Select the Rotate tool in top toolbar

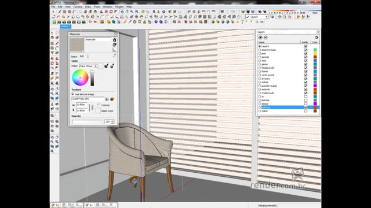pos(111,12)
